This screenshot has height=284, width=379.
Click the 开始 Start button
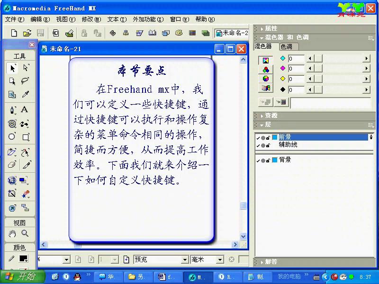pyautogui.click(x=22, y=276)
